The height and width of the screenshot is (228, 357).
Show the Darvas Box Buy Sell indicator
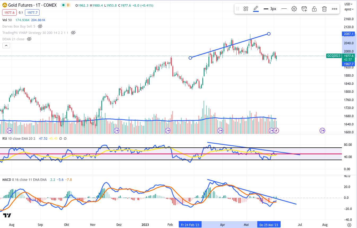(40, 26)
